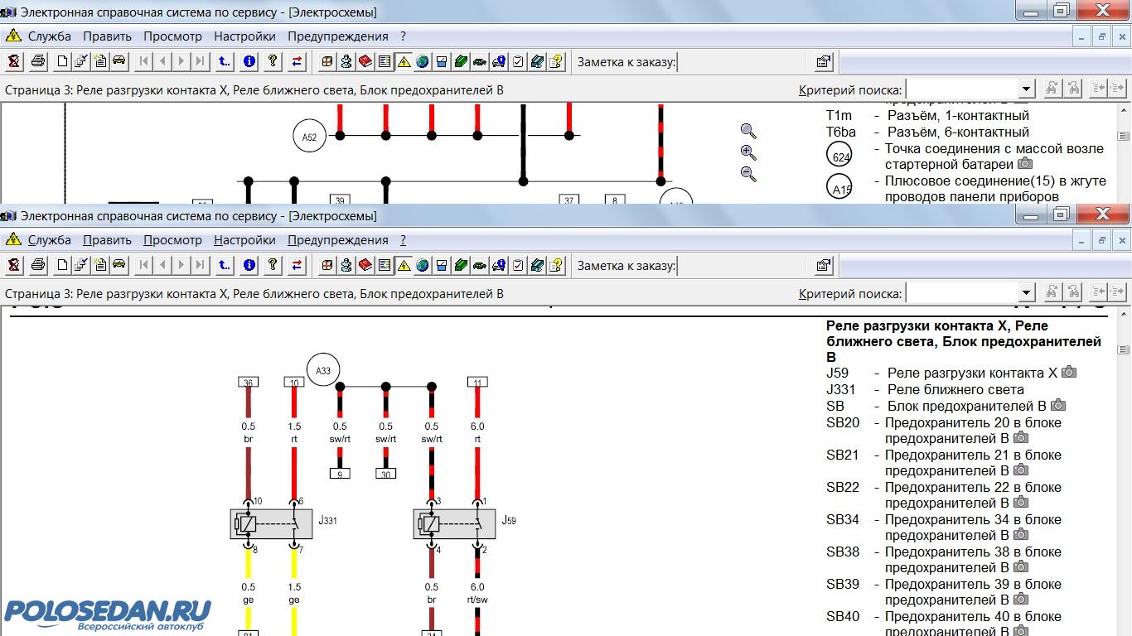Image resolution: width=1132 pixels, height=636 pixels.
Task: Open the Настройки menu in the lower window
Action: [x=244, y=240]
